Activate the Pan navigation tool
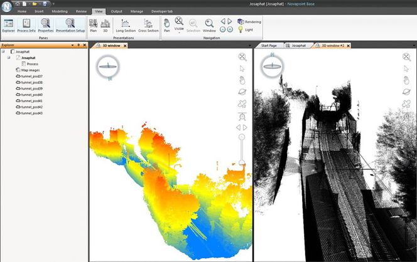This screenshot has width=417, height=262. [166, 25]
